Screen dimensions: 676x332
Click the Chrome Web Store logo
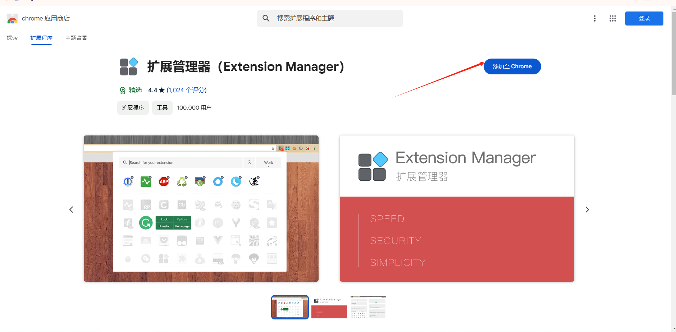coord(12,19)
